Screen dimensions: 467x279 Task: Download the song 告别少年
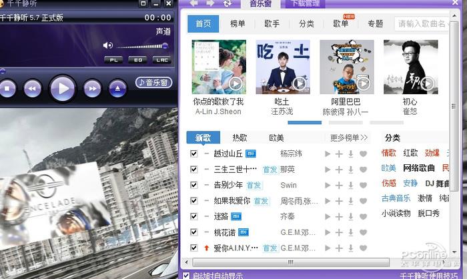(351, 185)
